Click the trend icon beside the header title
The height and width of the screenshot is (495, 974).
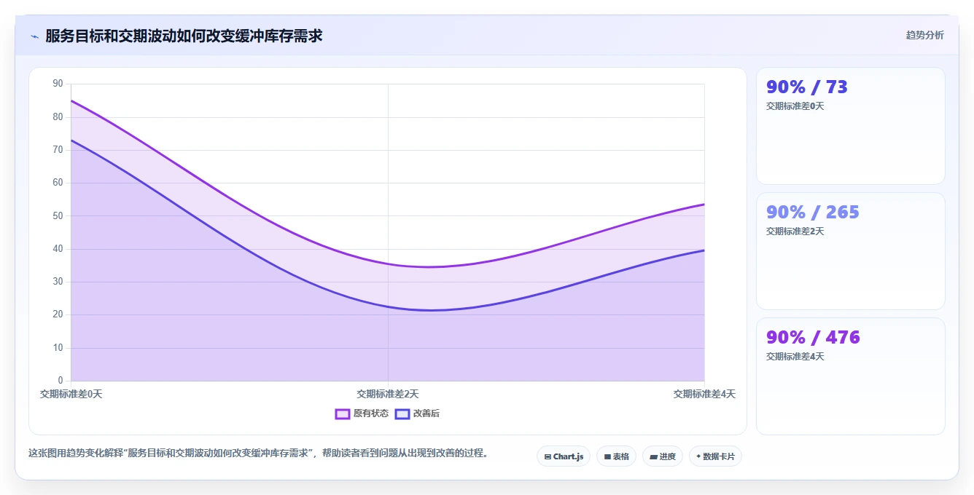[34, 36]
